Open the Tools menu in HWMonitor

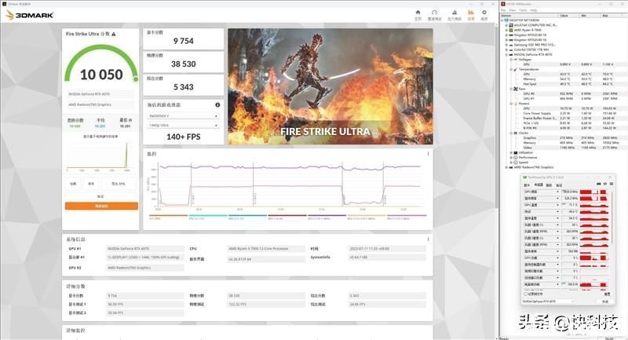pyautogui.click(x=523, y=10)
